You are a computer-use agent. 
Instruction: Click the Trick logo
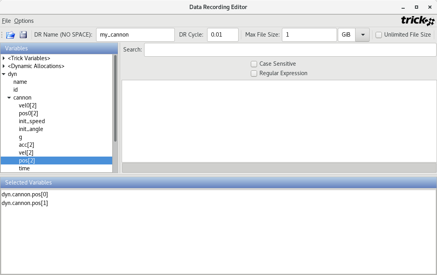click(x=418, y=21)
